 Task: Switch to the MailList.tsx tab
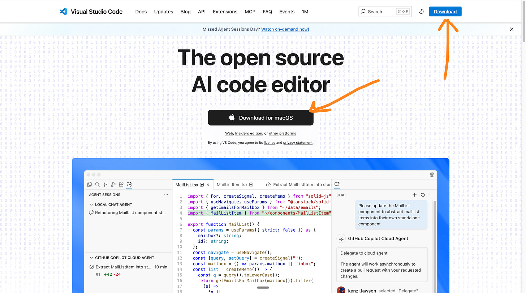pos(193,185)
